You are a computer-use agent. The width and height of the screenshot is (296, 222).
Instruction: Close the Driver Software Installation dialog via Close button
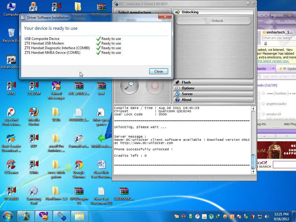point(159,71)
